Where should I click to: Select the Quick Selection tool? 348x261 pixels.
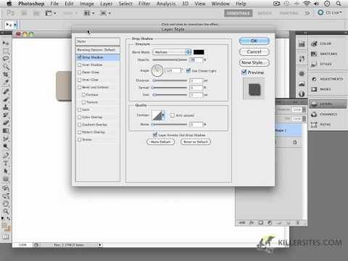tap(5, 67)
